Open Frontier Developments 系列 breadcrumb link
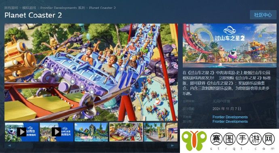 click(63, 8)
